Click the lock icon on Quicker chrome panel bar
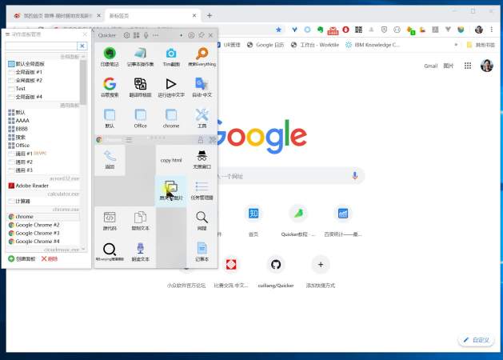 click(201, 139)
